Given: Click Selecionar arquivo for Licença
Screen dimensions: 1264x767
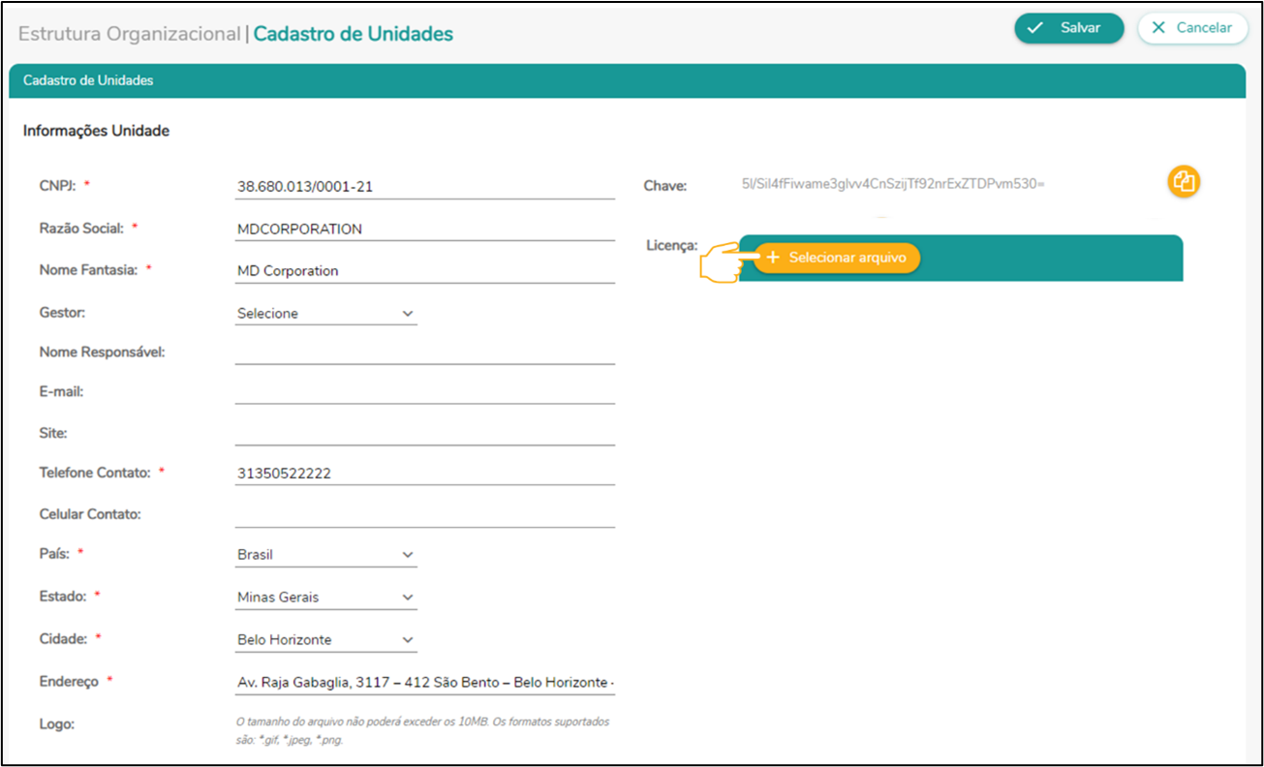Looking at the screenshot, I should click(837, 258).
